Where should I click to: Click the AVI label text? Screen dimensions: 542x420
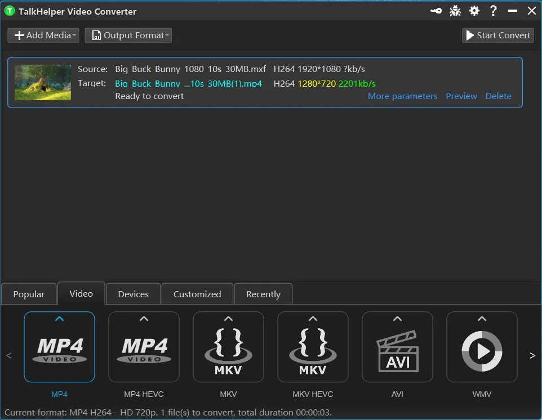coord(398,394)
